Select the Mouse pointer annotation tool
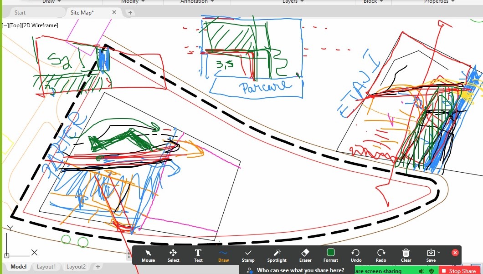Image resolution: width=483 pixels, height=274 pixels. point(148,255)
